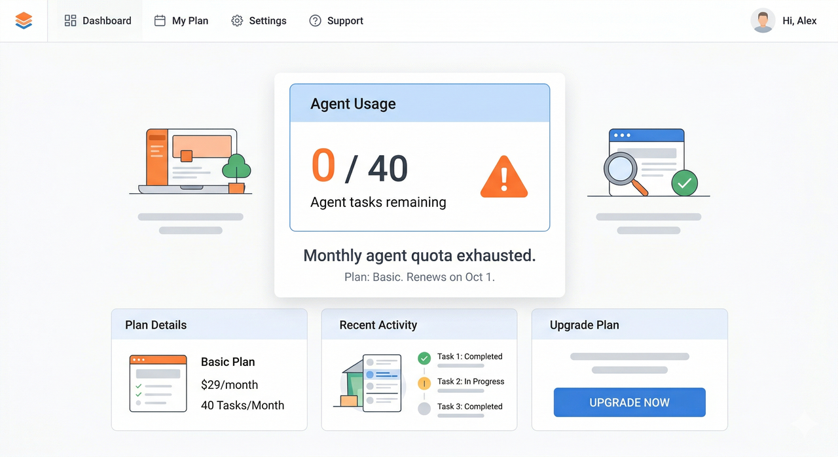This screenshot has width=838, height=457.
Task: Select "Task 2: In Progress" entry
Action: tap(471, 382)
